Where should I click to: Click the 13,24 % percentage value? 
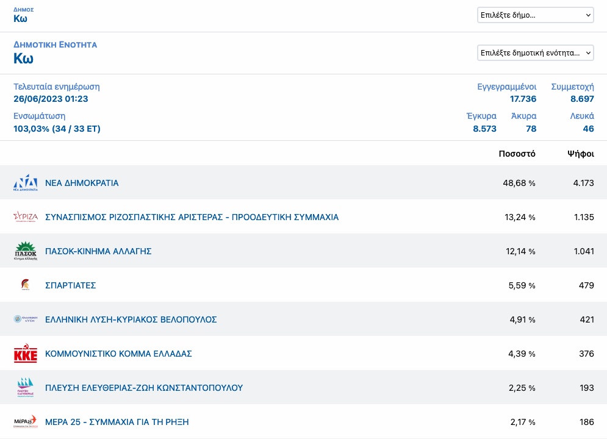[x=520, y=217]
